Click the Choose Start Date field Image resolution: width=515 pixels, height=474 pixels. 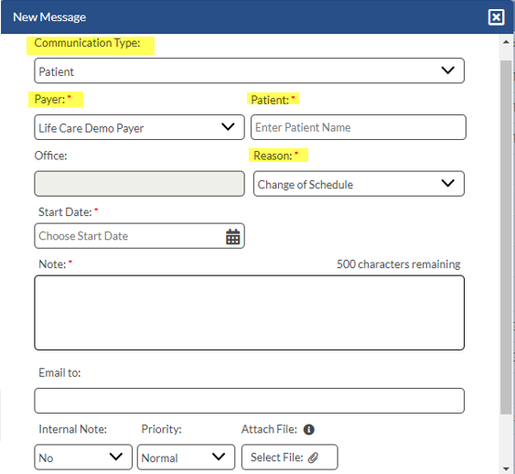point(139,236)
